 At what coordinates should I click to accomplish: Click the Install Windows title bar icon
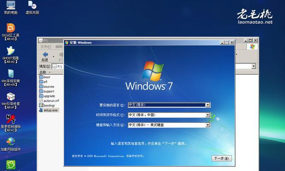coord(67,43)
